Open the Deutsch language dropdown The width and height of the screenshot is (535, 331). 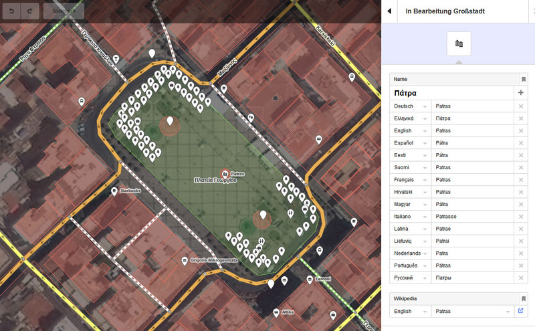point(424,107)
